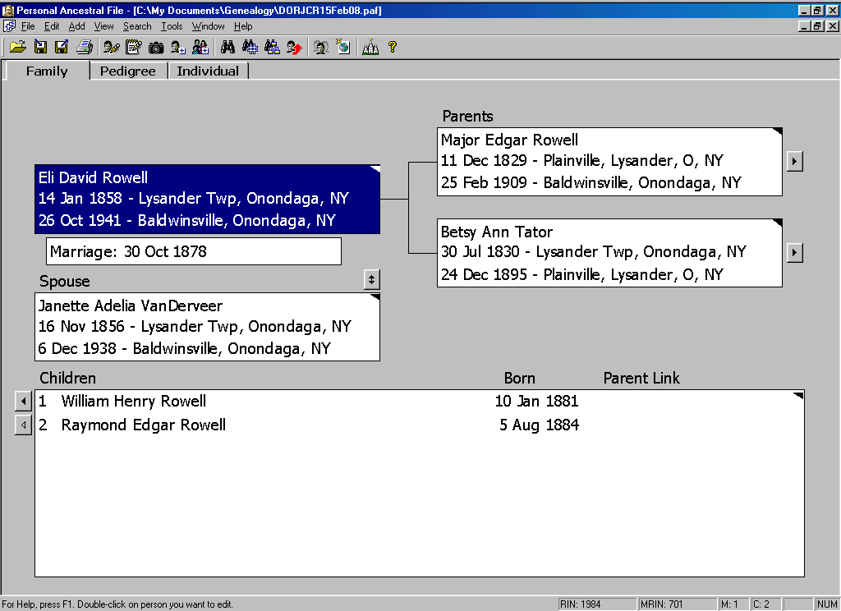Click the other-spouses arrow button beside Spouse
Image resolution: width=841 pixels, height=611 pixels.
(x=371, y=279)
